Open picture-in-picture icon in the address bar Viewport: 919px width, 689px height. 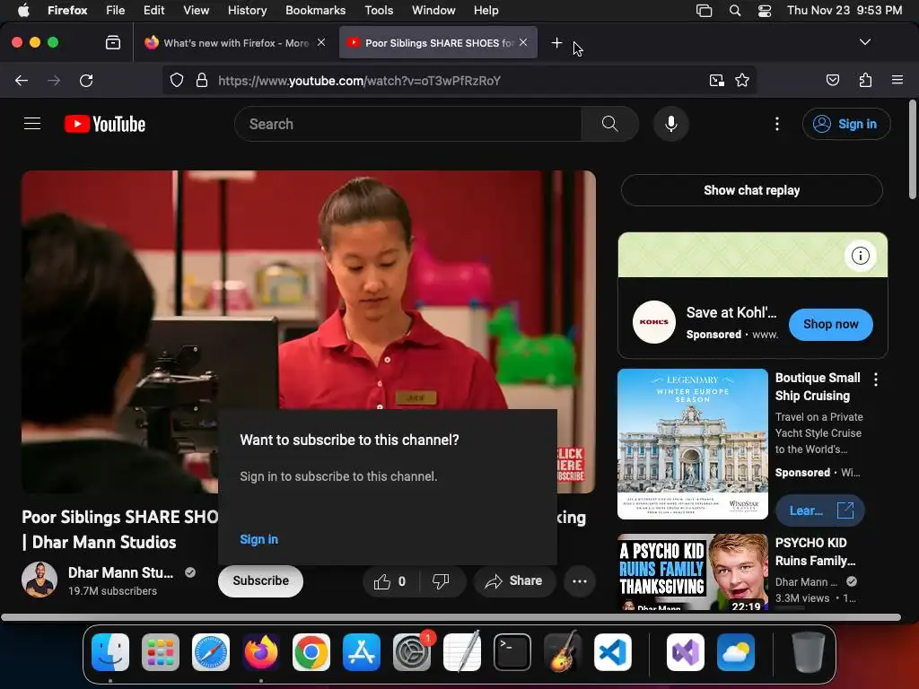click(716, 80)
